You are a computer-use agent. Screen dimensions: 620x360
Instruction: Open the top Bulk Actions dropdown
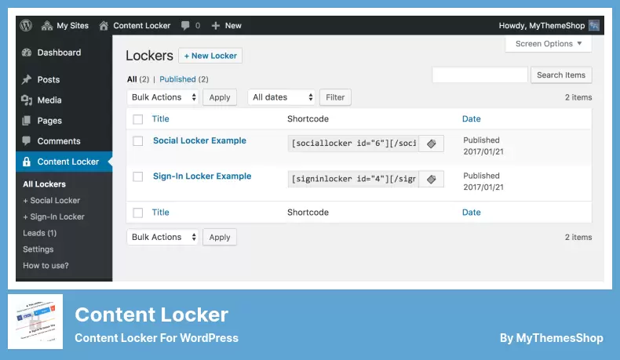coord(162,97)
